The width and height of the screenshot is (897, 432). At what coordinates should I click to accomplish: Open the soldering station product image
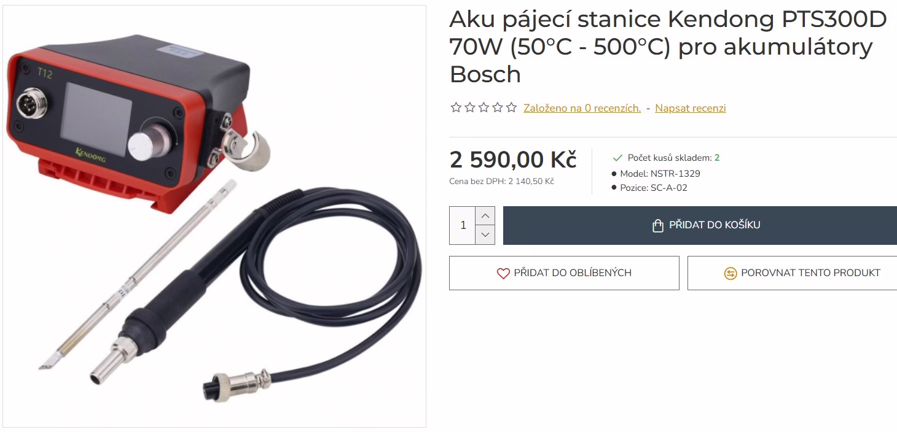coord(214,216)
